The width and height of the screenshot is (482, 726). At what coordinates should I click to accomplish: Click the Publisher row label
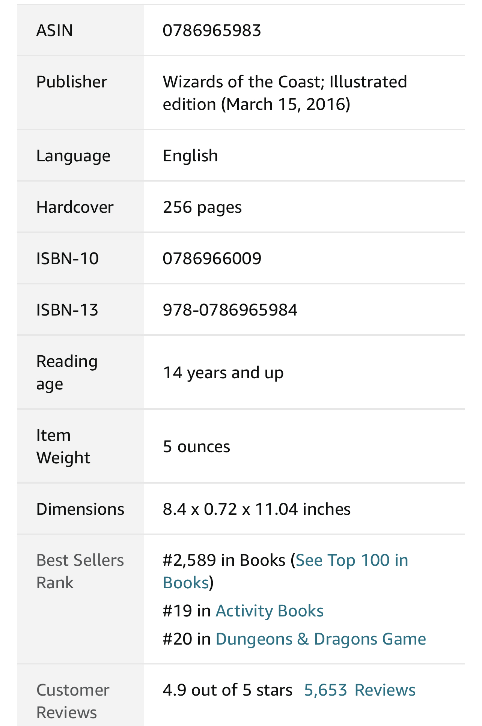[72, 82]
